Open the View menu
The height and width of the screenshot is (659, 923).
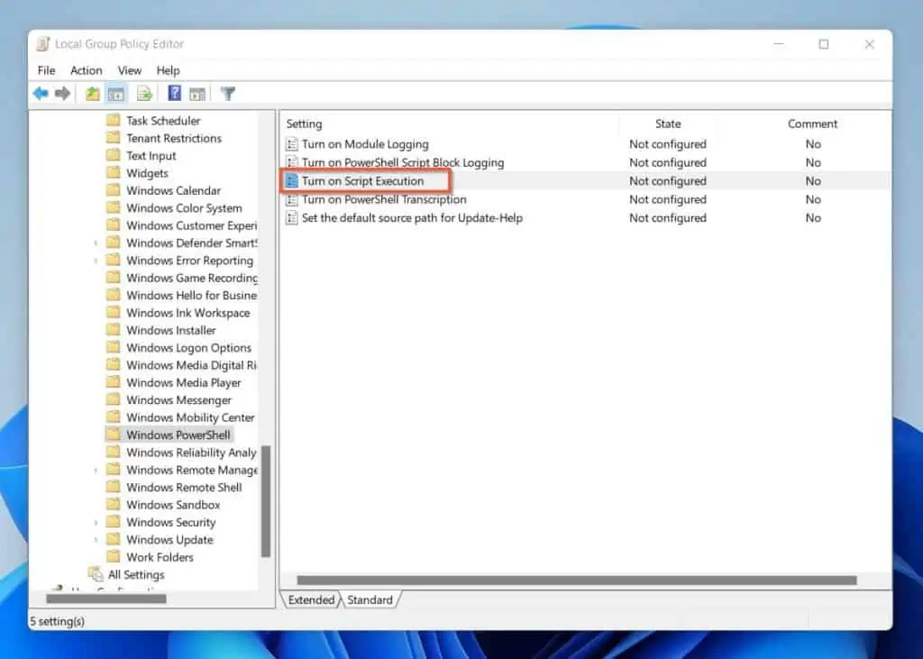point(130,70)
